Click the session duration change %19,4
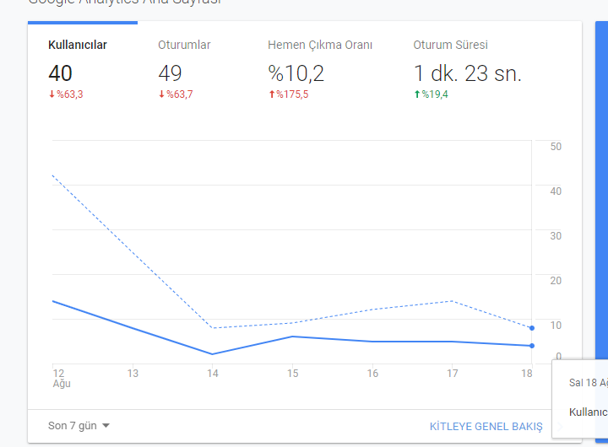Viewport: 608px width, 447px height. point(431,94)
